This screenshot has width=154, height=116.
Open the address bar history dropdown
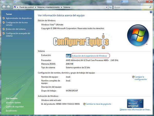point(107,7)
